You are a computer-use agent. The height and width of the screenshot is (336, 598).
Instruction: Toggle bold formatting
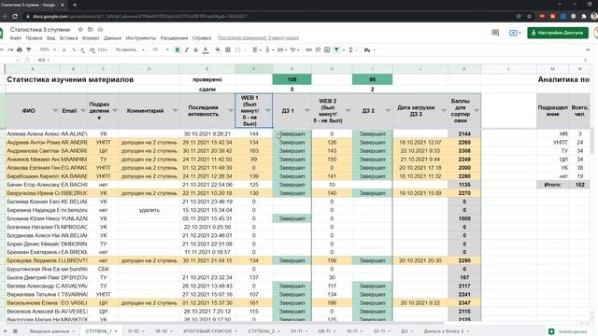coord(178,49)
